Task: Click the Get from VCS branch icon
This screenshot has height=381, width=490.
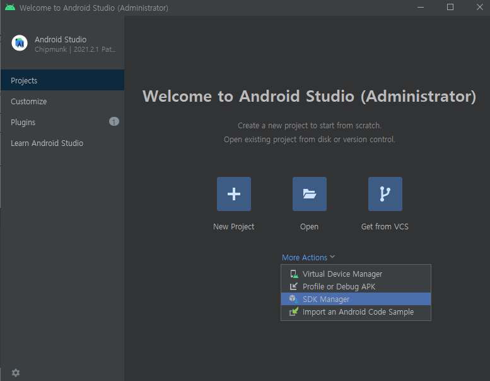Action: [x=385, y=194]
